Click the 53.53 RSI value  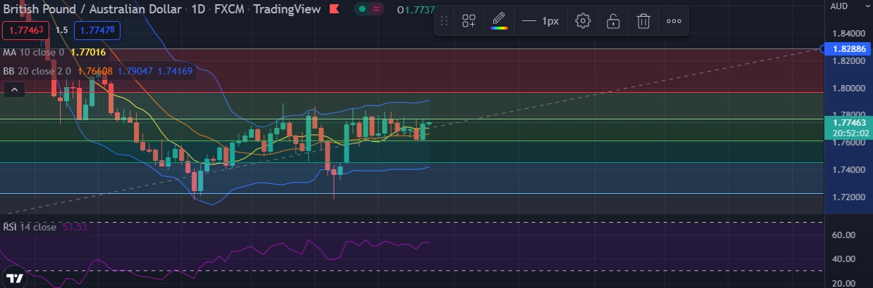[x=75, y=227]
